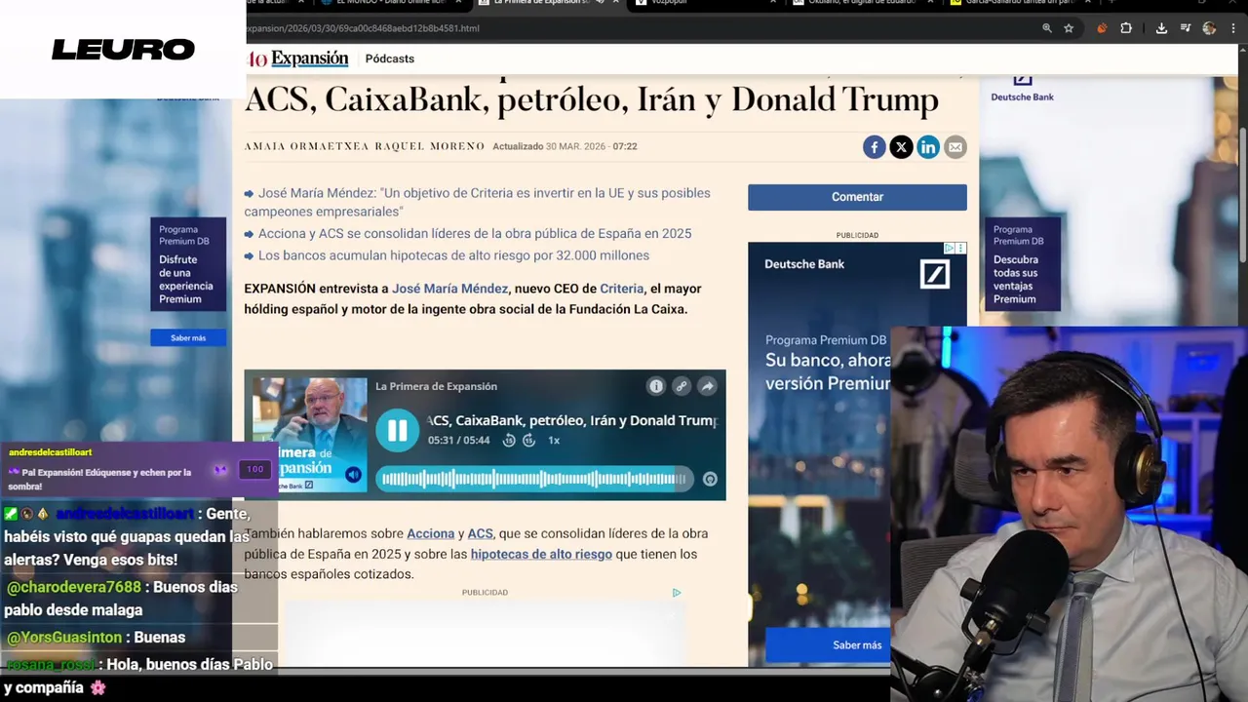Share podcast with arrow icon
The image size is (1248, 702).
coord(708,386)
